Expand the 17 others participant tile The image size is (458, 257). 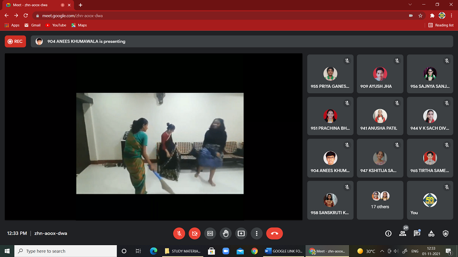pyautogui.click(x=380, y=200)
